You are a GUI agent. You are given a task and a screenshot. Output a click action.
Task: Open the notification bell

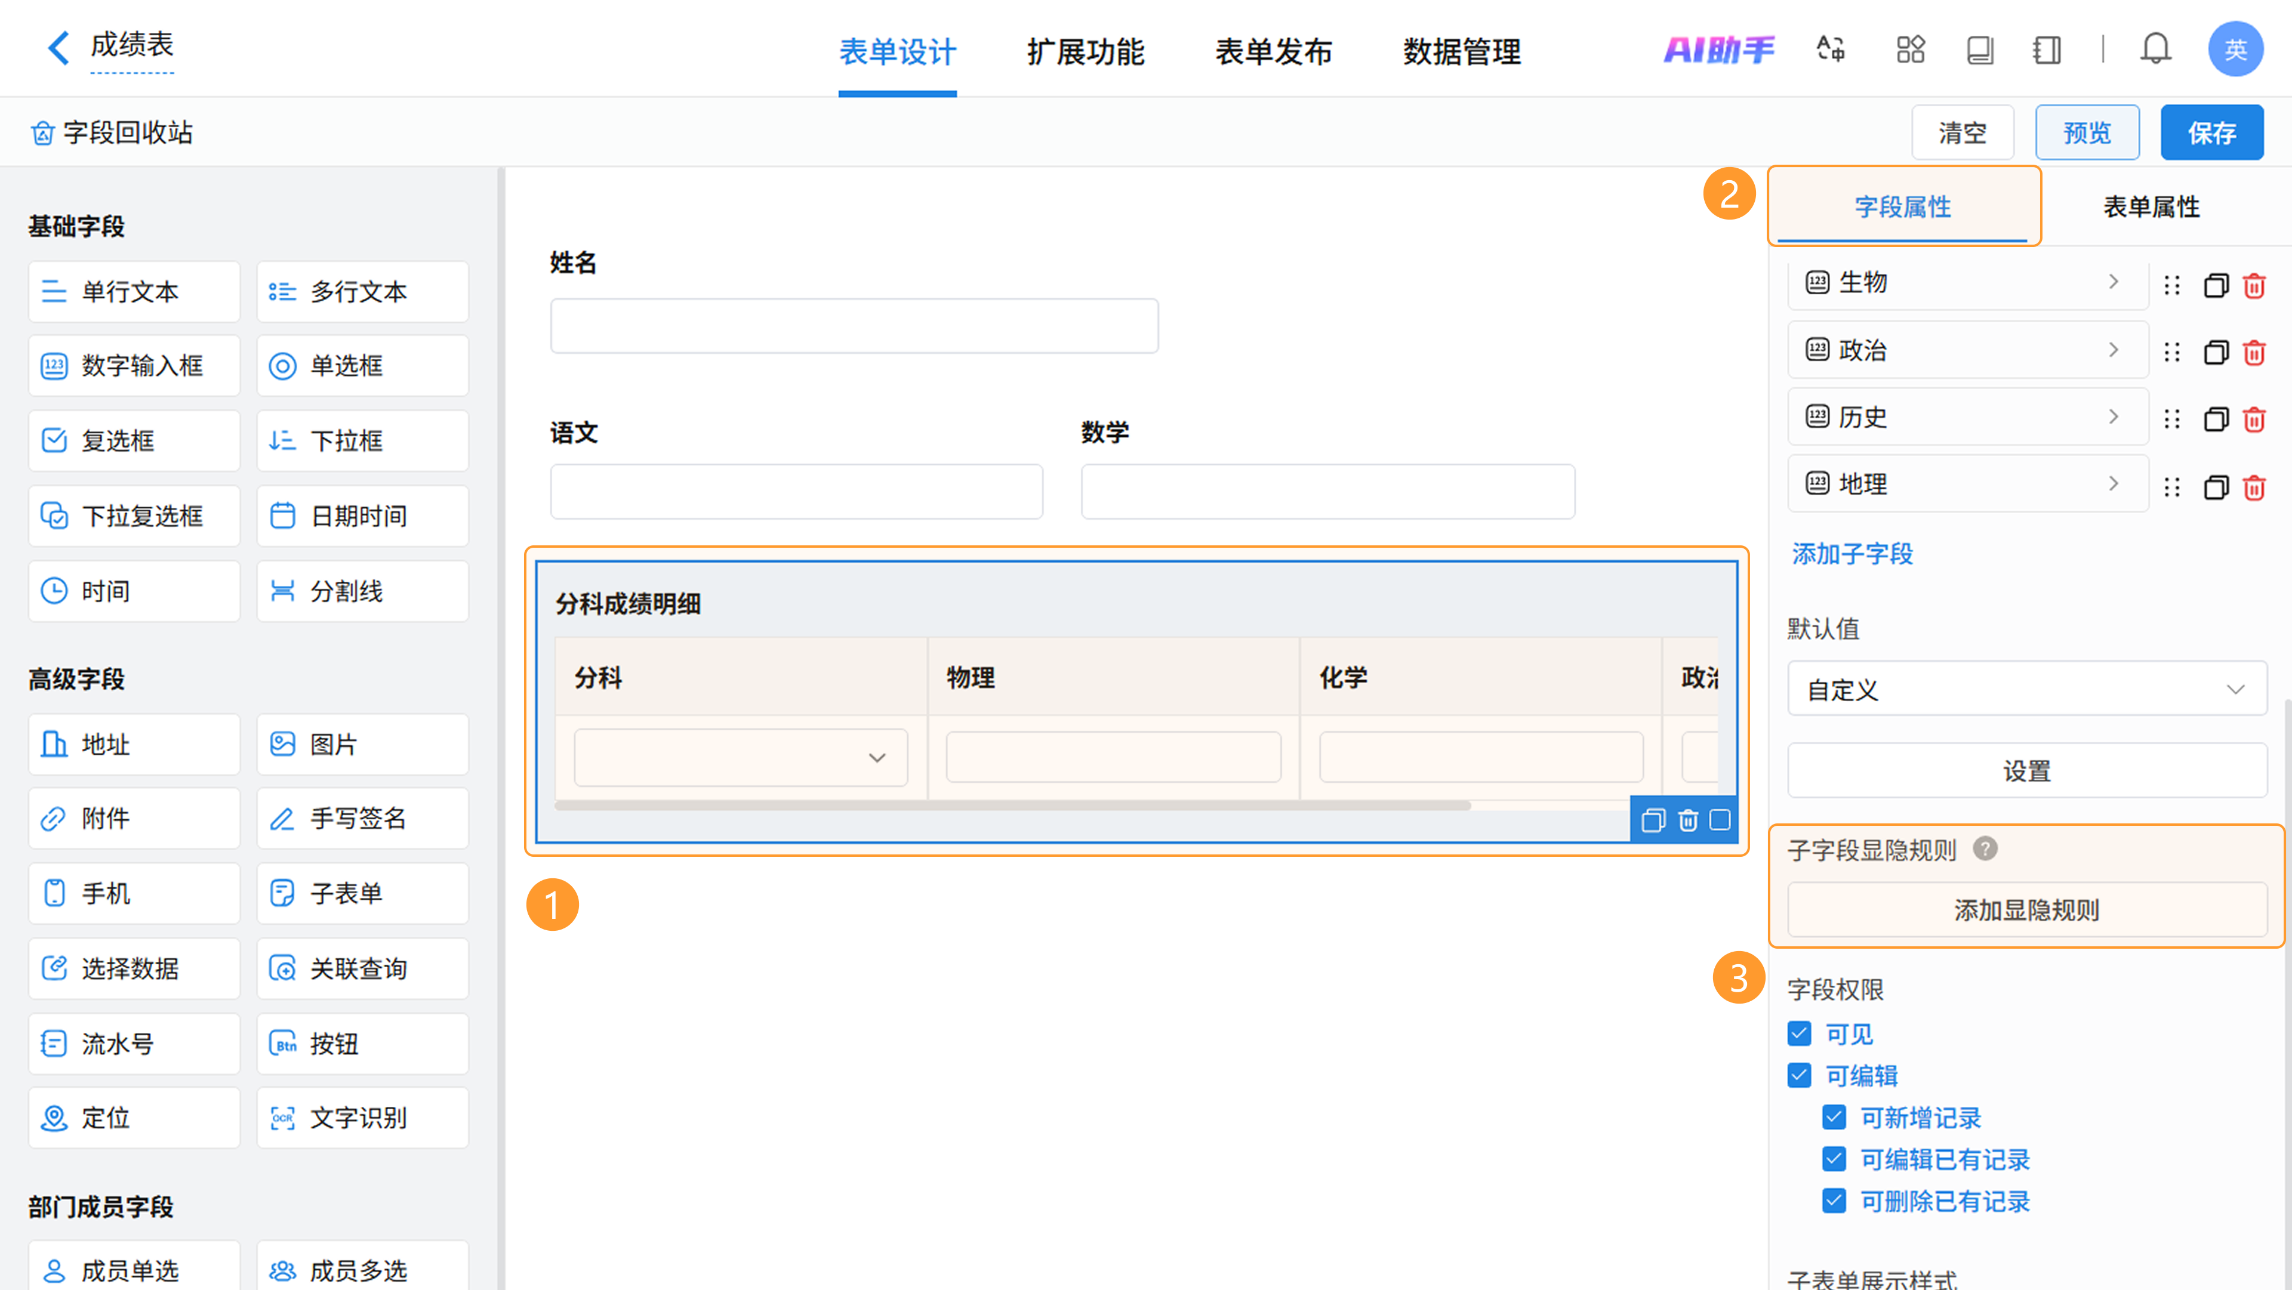2155,49
